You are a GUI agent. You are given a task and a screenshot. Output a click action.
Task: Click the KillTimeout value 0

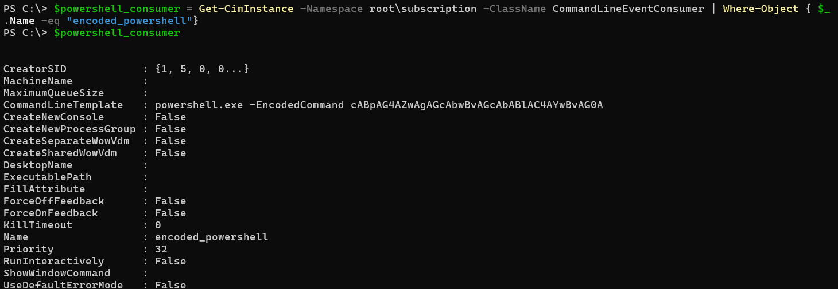pyautogui.click(x=158, y=225)
